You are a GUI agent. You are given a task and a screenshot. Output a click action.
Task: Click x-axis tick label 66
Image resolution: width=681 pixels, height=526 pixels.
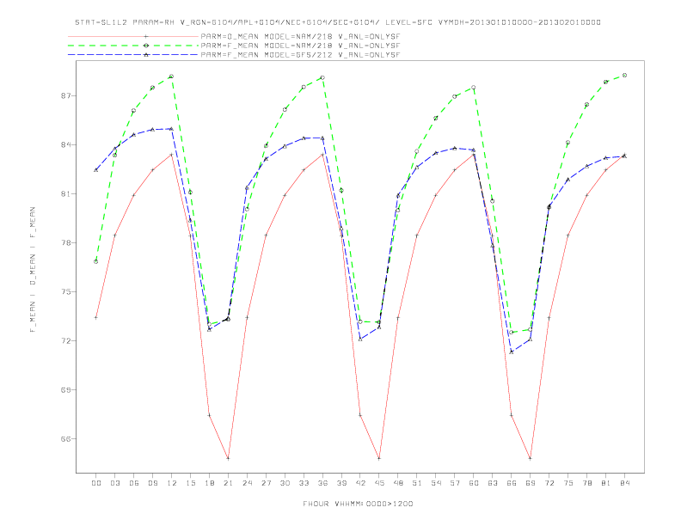[x=512, y=483]
